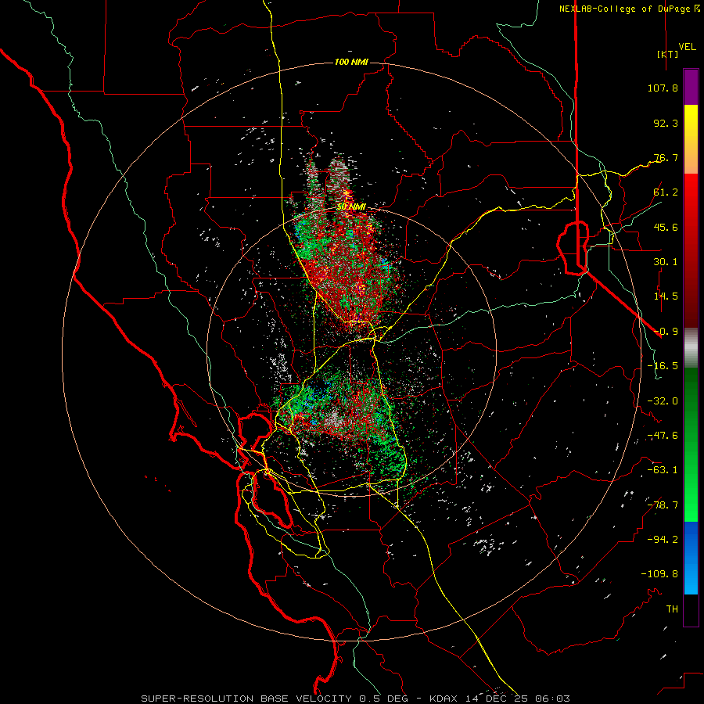The width and height of the screenshot is (704, 704).
Task: Click the 100 NMI range ring label
Action: click(351, 62)
